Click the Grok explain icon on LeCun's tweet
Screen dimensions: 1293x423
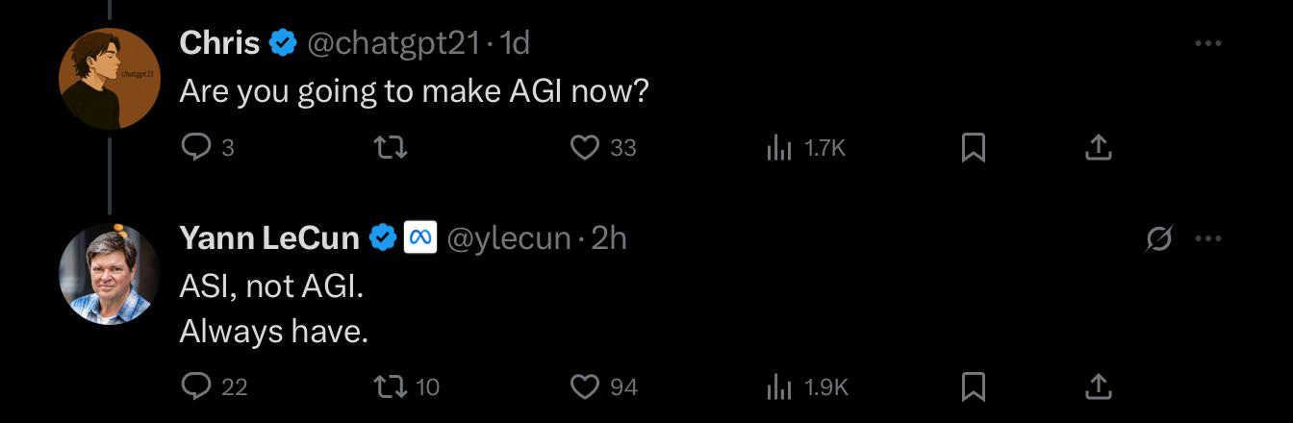click(x=1159, y=238)
